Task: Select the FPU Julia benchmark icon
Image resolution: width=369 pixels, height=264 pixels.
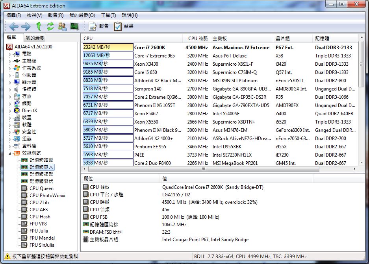Action: (x=24, y=231)
